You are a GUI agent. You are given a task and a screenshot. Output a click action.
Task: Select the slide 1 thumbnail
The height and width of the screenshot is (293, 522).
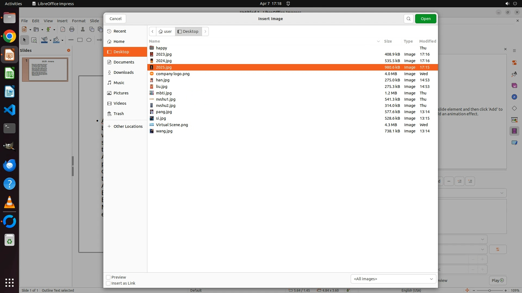pyautogui.click(x=48, y=69)
